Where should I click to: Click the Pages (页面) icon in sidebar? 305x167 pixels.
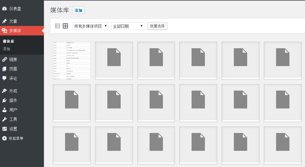(x=4, y=69)
